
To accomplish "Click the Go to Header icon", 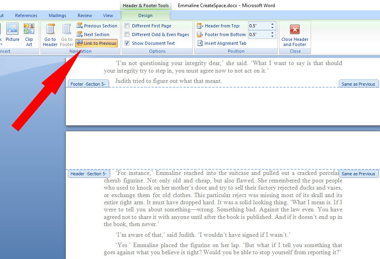I will point(50,35).
